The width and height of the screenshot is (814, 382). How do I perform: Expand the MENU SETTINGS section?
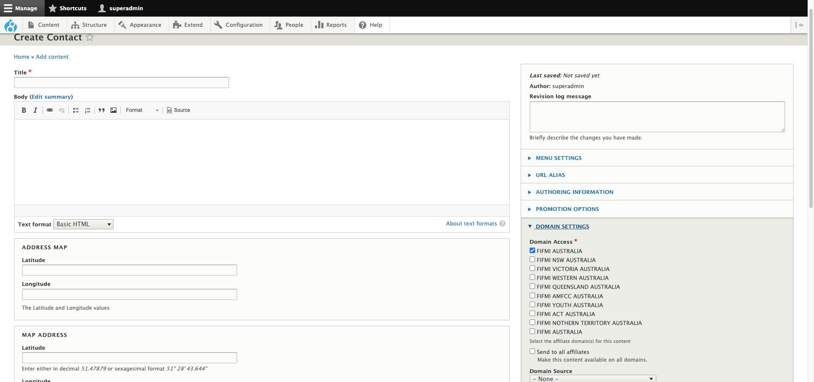click(559, 158)
